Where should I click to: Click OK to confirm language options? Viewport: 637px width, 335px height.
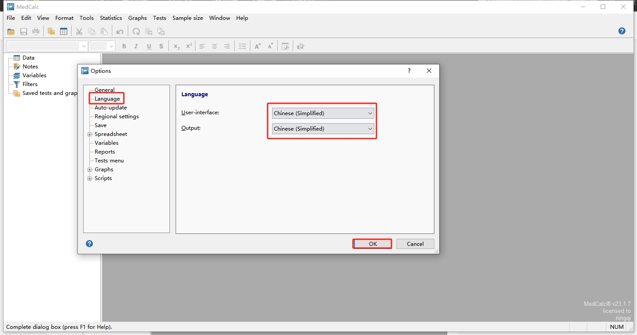coord(372,244)
